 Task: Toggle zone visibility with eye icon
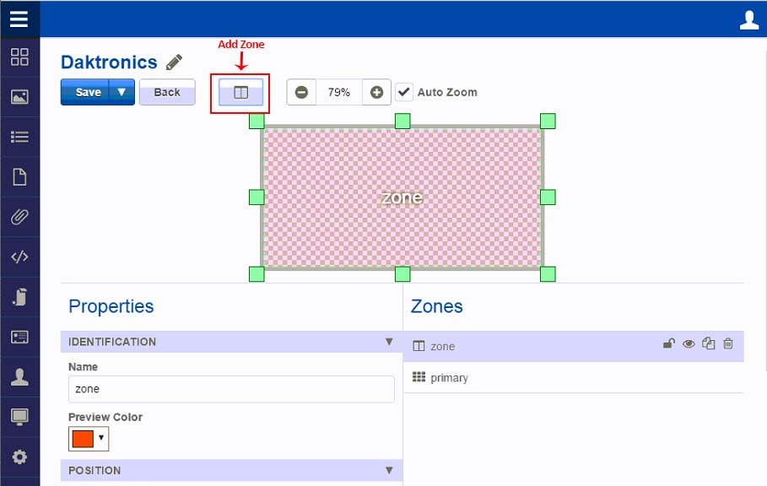689,343
